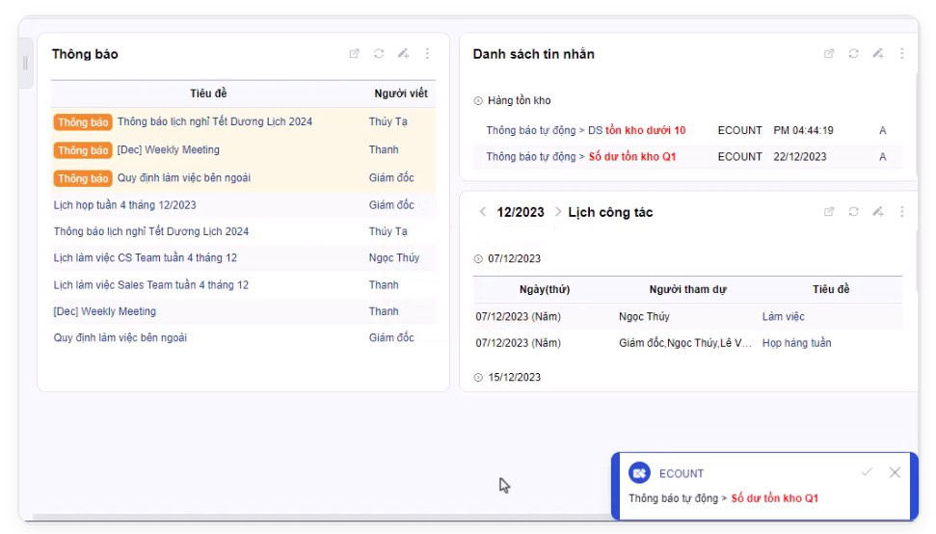Edit Danh sách tin nhắn panel settings
Screen dimensions: 936x534
pos(877,54)
